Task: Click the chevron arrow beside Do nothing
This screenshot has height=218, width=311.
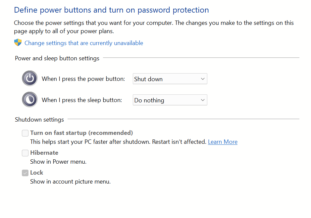Action: [203, 100]
